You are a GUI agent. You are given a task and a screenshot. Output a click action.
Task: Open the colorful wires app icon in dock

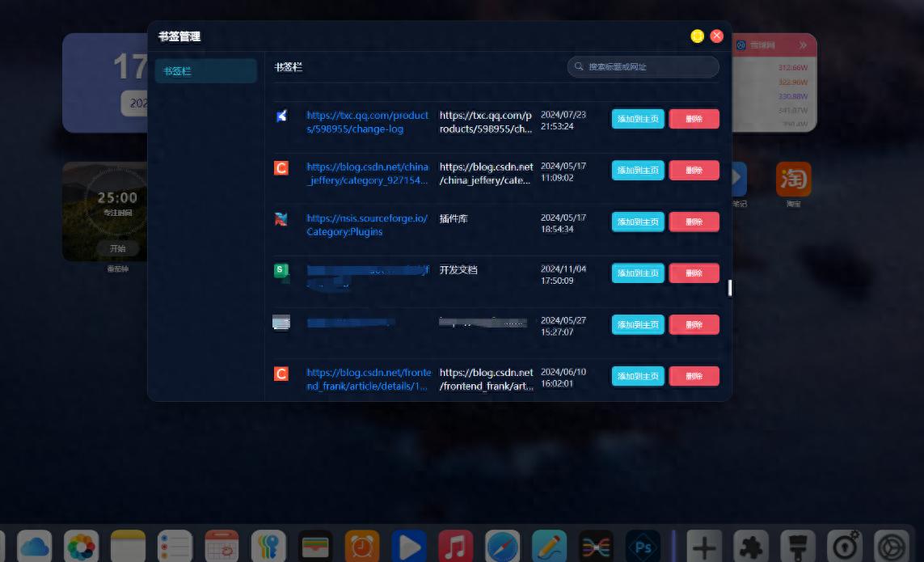tap(596, 546)
